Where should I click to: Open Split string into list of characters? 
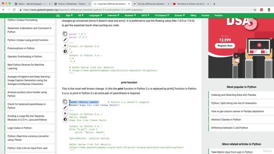click(x=234, y=103)
